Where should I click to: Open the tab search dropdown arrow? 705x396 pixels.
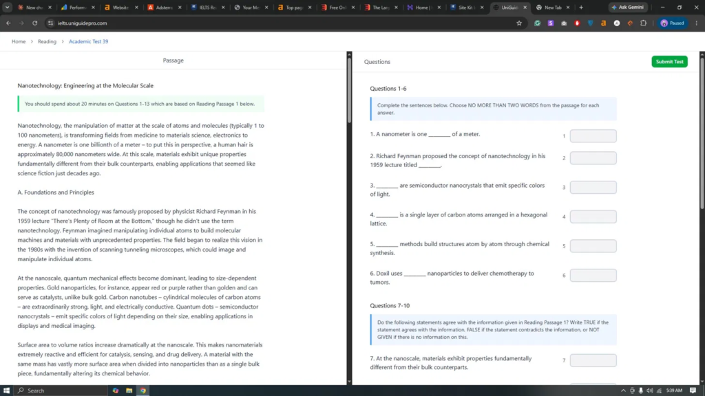pos(7,7)
